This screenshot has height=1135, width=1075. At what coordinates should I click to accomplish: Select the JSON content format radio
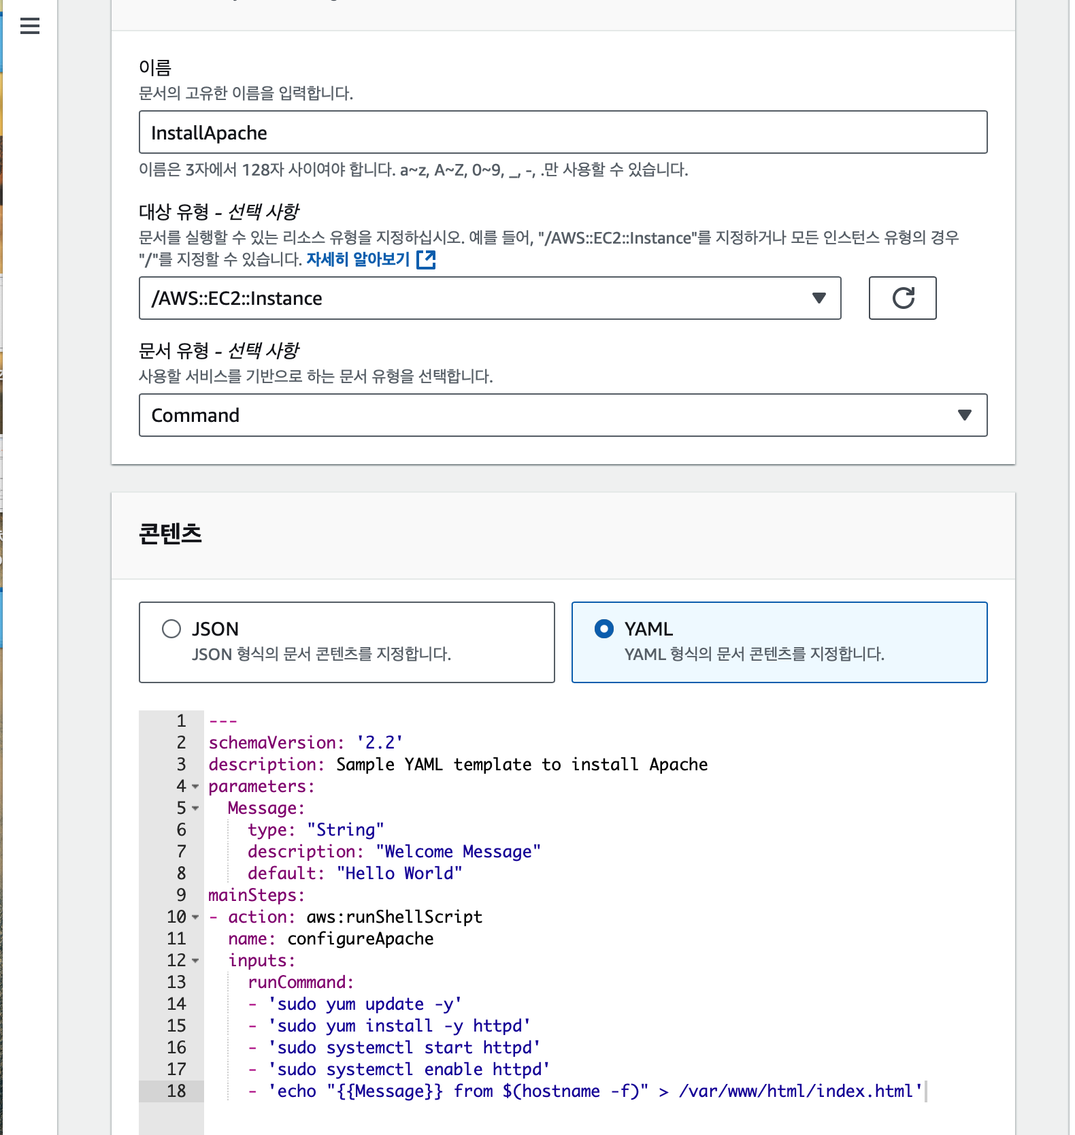pyautogui.click(x=171, y=628)
